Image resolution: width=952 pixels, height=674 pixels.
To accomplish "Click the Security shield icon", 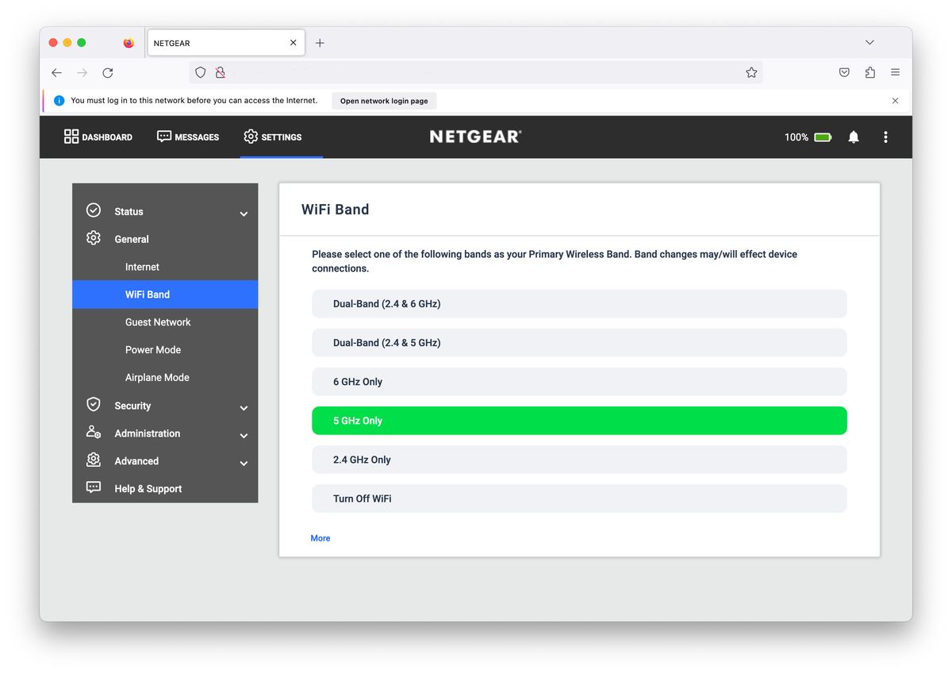I will pos(94,404).
